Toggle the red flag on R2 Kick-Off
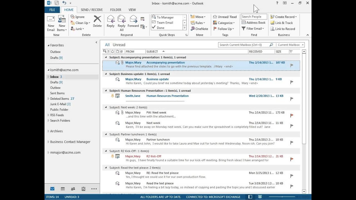356x200 pixels. coord(292,159)
